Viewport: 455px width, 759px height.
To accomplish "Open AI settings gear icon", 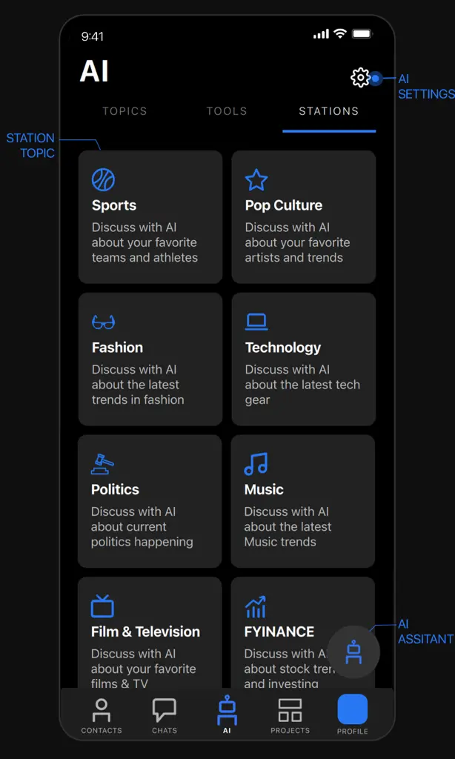I will point(360,78).
